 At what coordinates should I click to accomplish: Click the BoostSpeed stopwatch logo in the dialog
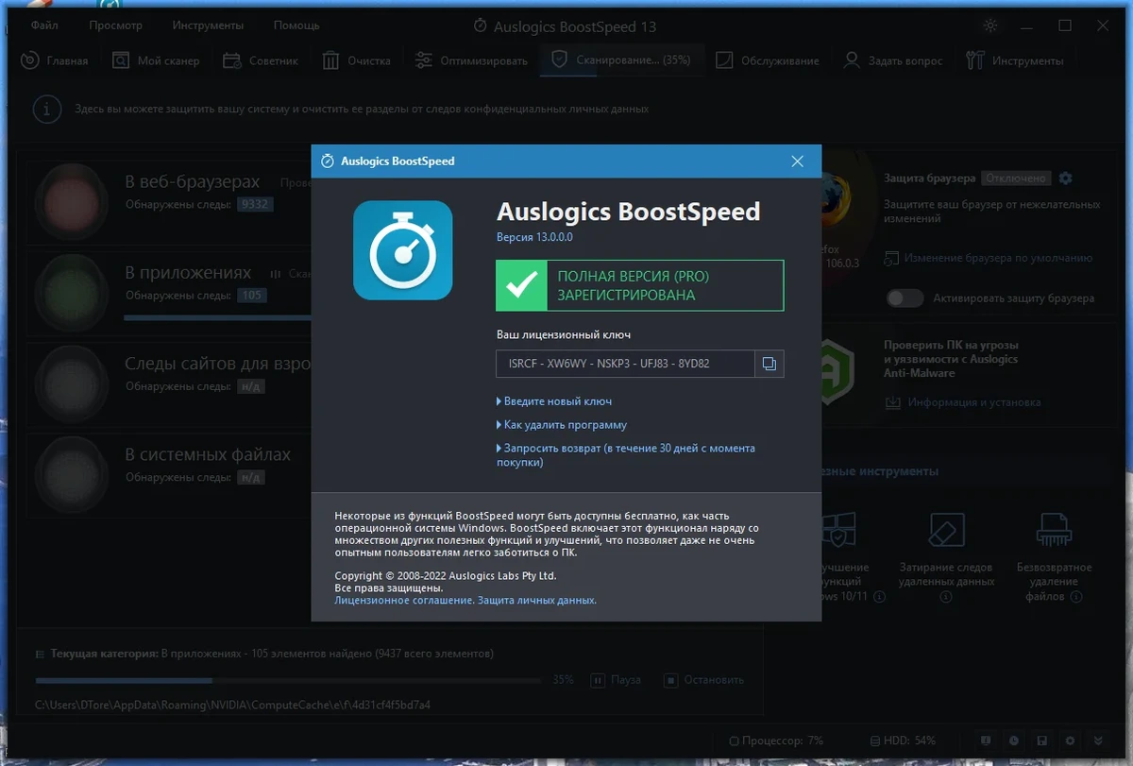pyautogui.click(x=403, y=250)
